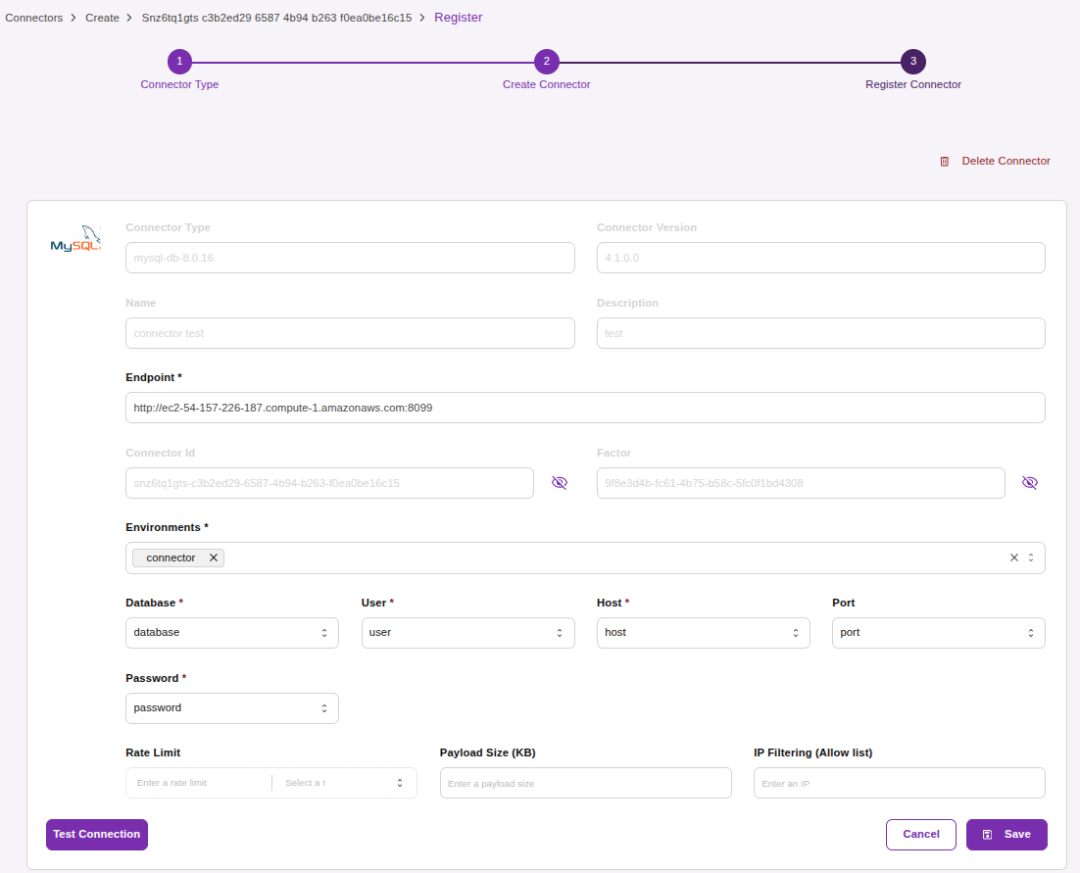The width and height of the screenshot is (1080, 873).
Task: Clear the Environments field with the X icon
Action: coord(1013,557)
